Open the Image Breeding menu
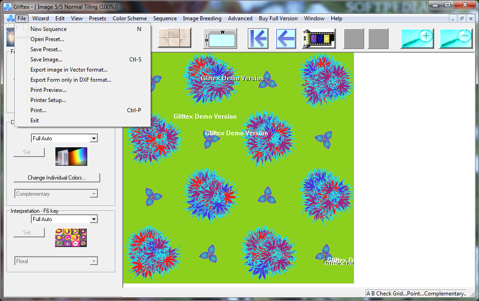 coord(202,18)
